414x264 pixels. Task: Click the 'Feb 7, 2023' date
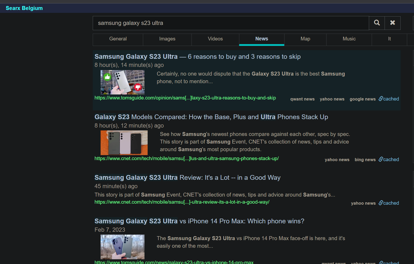point(110,230)
